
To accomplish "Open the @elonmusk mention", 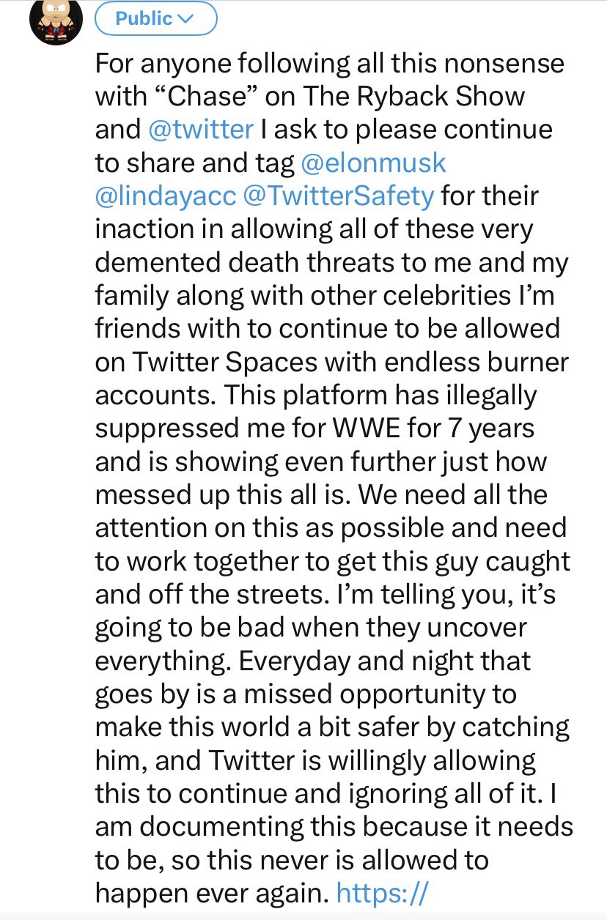I will coord(373,163).
